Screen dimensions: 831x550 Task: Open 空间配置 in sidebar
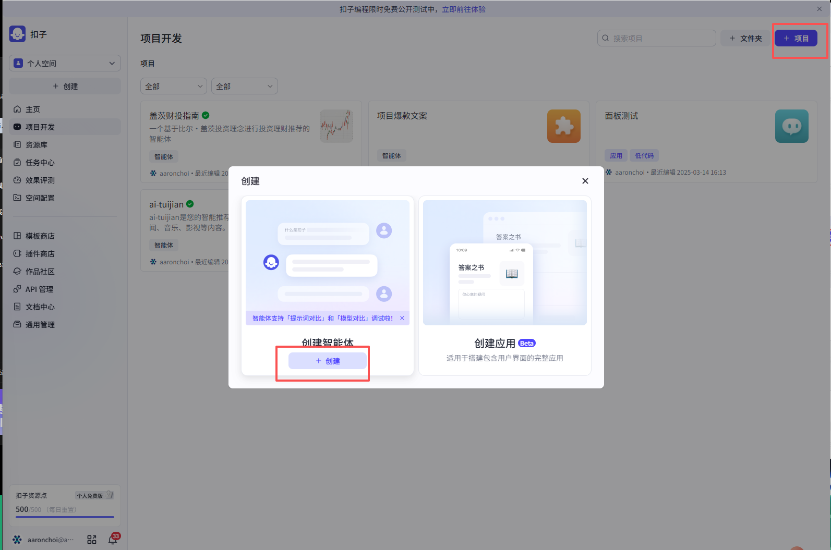click(x=65, y=198)
